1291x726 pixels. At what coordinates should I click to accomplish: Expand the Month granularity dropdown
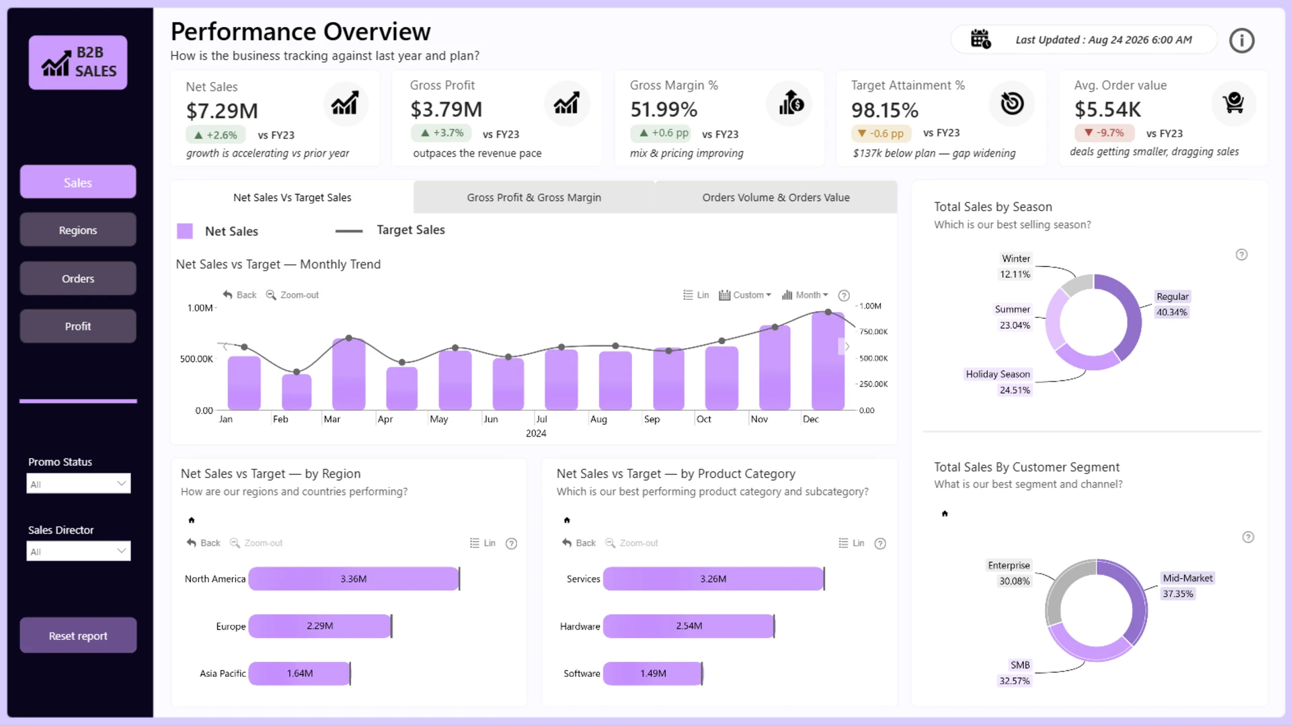[805, 295]
